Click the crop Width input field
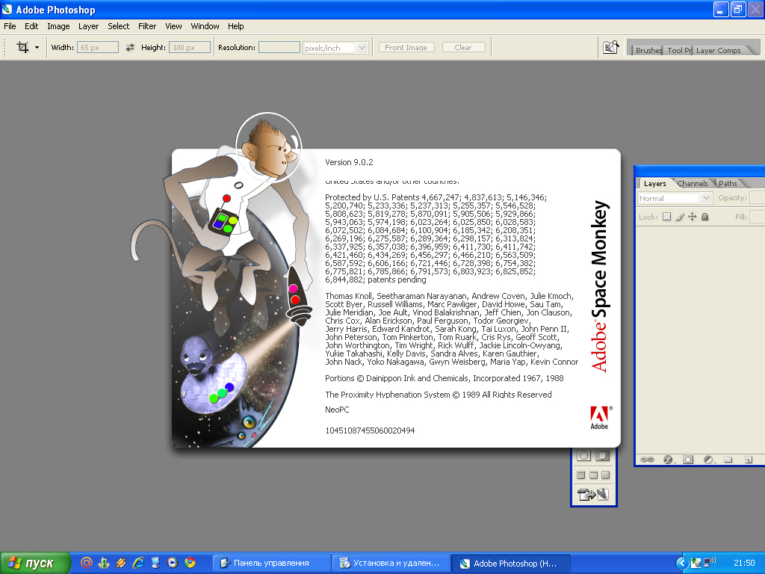The width and height of the screenshot is (765, 574). [x=98, y=47]
